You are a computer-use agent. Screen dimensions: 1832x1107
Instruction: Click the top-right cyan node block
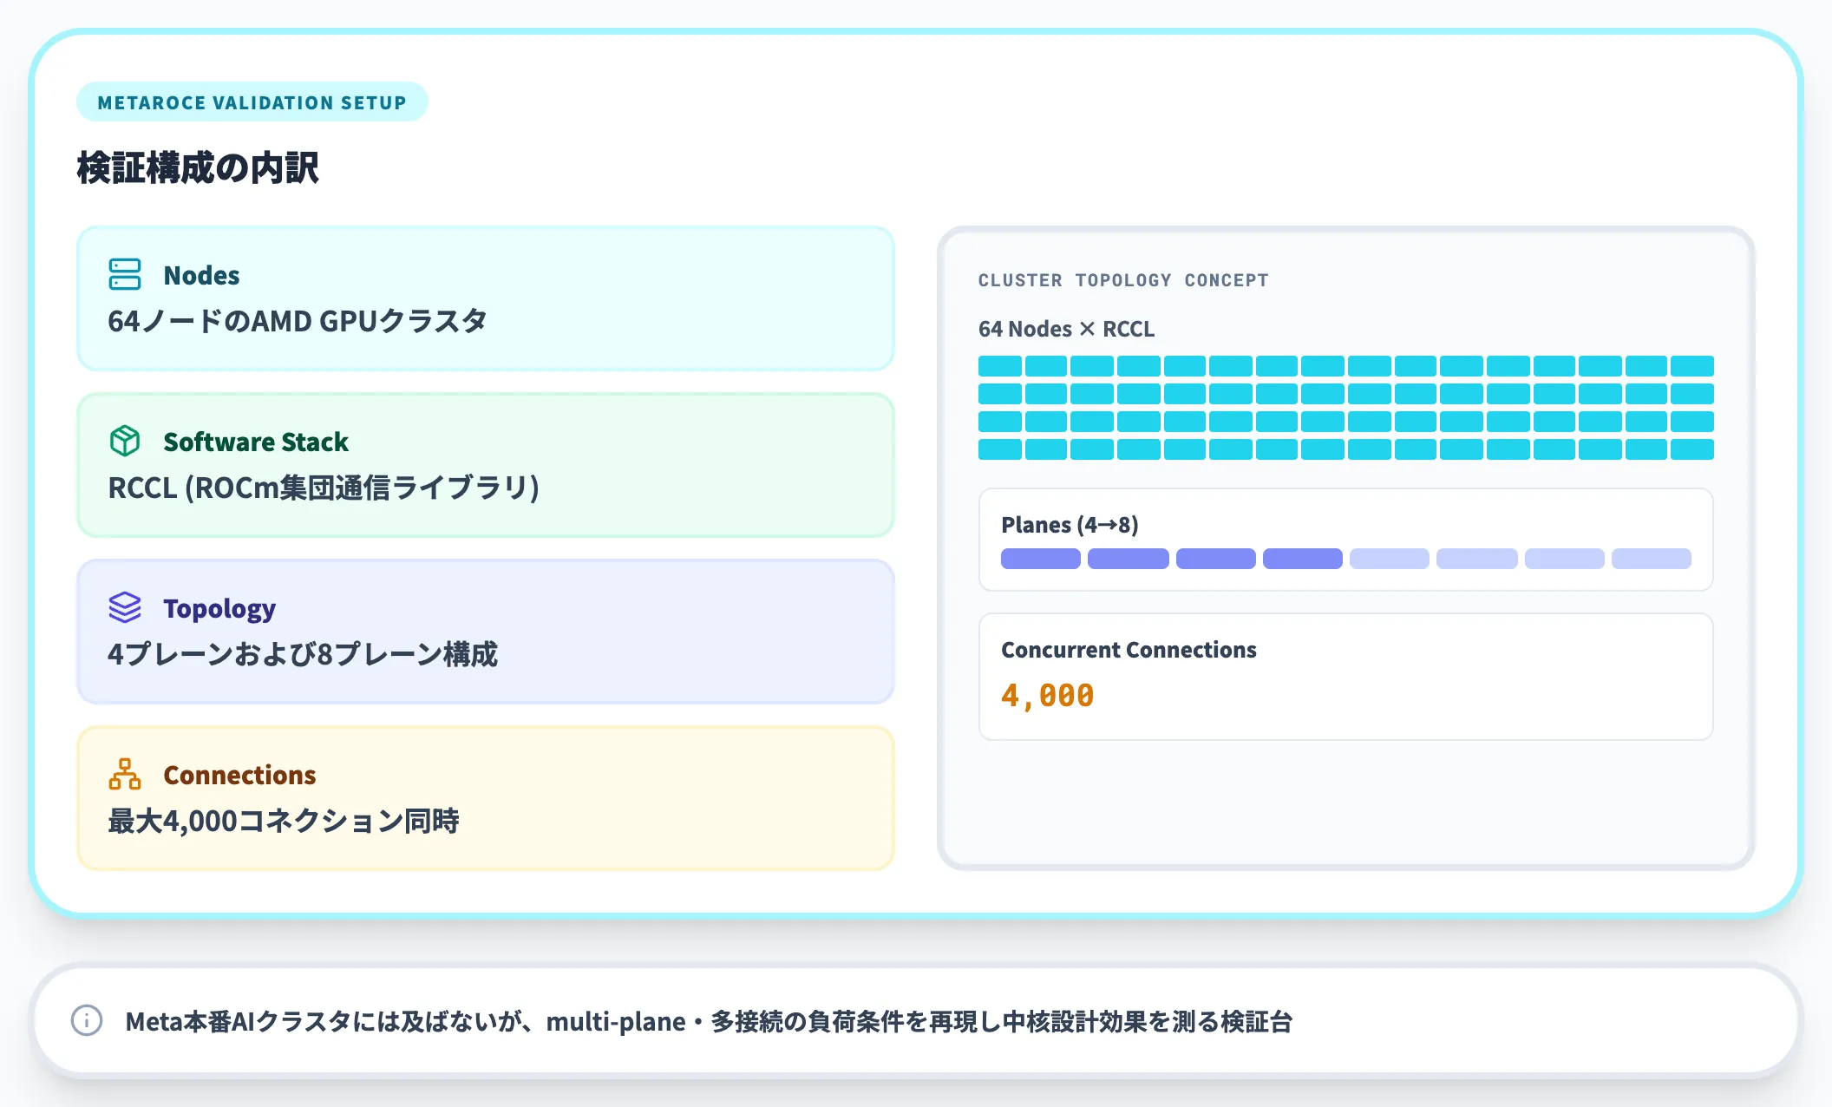pos(1692,366)
